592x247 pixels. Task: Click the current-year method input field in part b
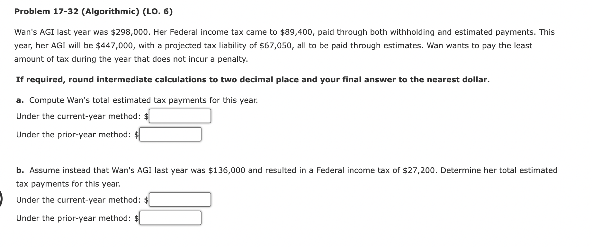pos(180,199)
